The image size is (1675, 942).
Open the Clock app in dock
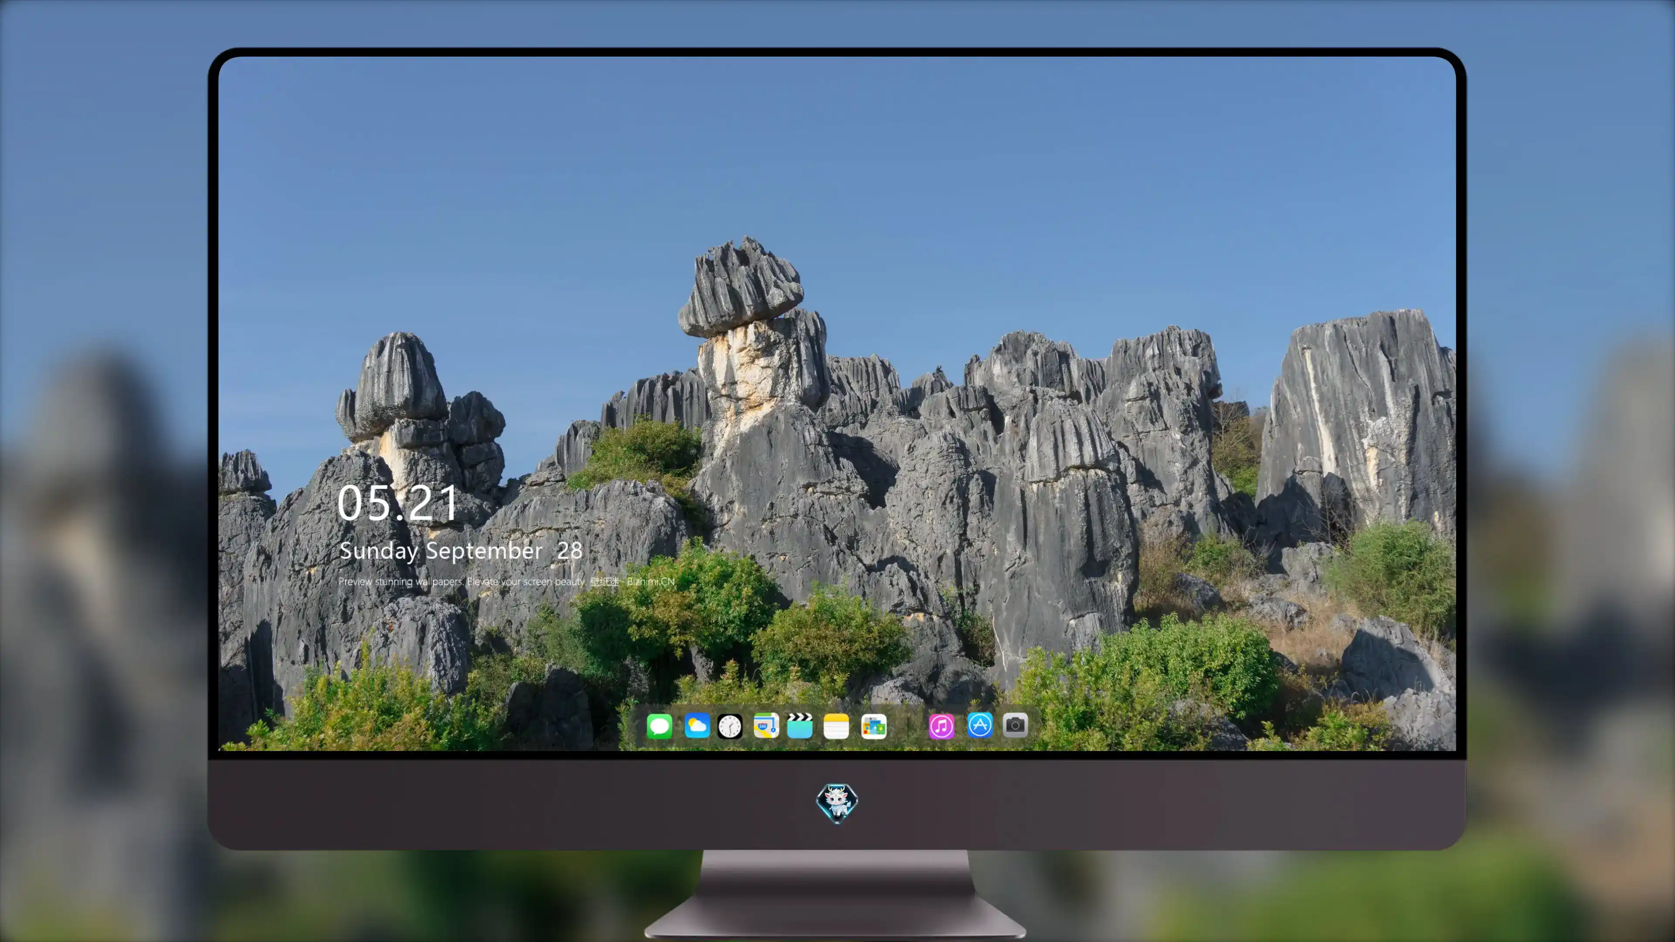pos(730,726)
